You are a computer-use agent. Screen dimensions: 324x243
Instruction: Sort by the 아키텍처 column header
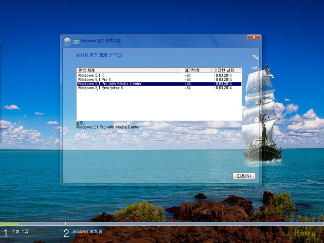point(197,70)
